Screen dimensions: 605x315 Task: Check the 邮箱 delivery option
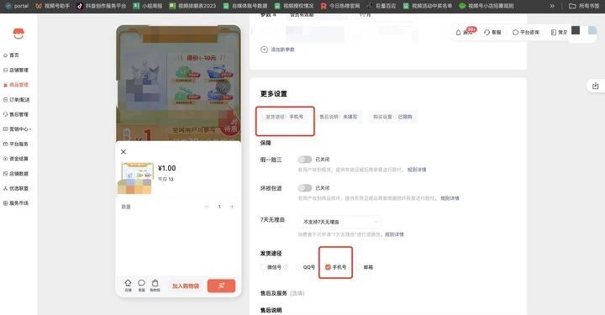[x=360, y=267]
